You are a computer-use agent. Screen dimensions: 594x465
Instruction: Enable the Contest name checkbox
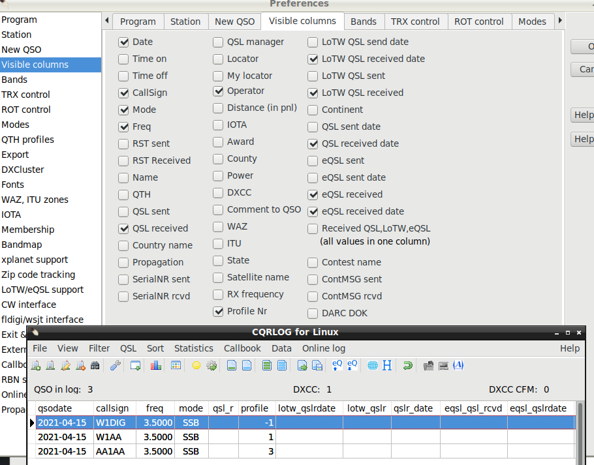pyautogui.click(x=313, y=263)
